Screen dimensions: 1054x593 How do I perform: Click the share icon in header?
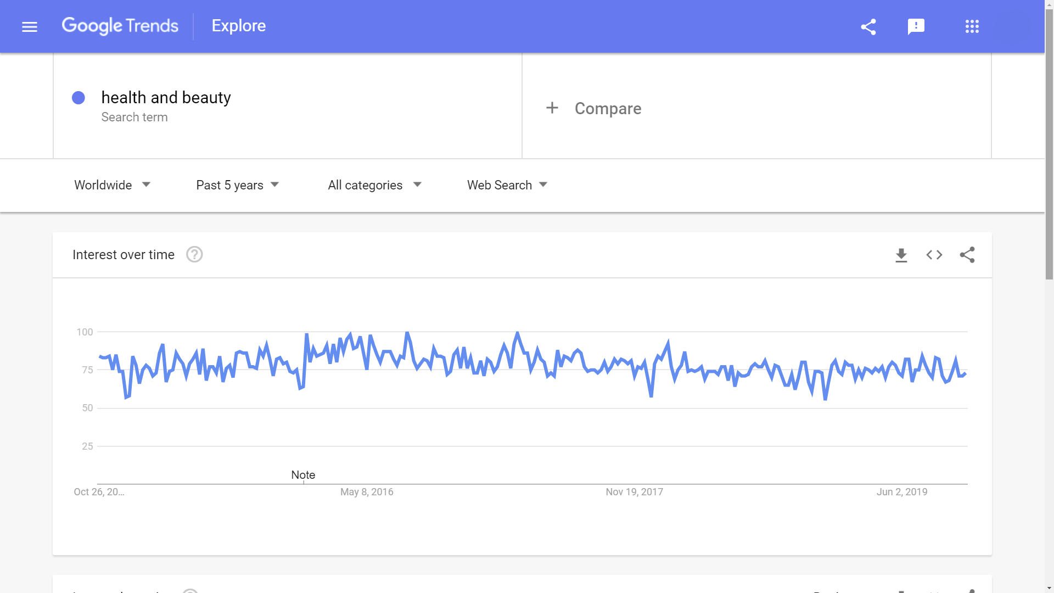tap(868, 26)
